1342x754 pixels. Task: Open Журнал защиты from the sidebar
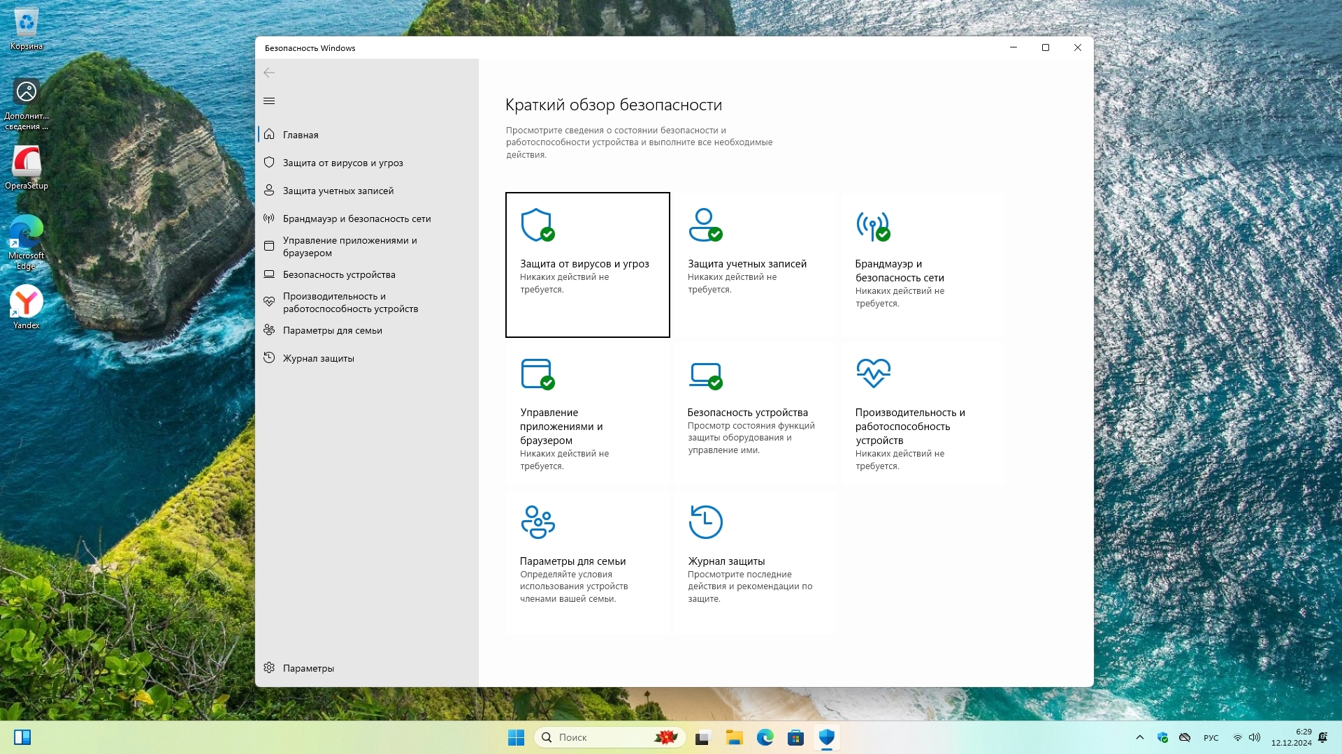click(318, 358)
